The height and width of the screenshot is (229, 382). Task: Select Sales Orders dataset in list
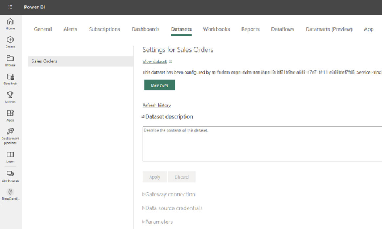(80, 61)
